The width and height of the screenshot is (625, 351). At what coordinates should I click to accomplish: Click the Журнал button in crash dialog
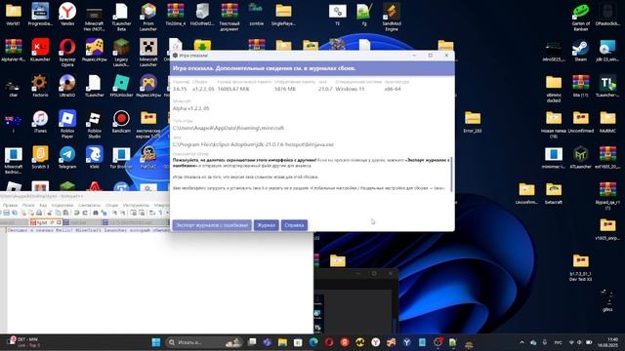click(x=266, y=225)
